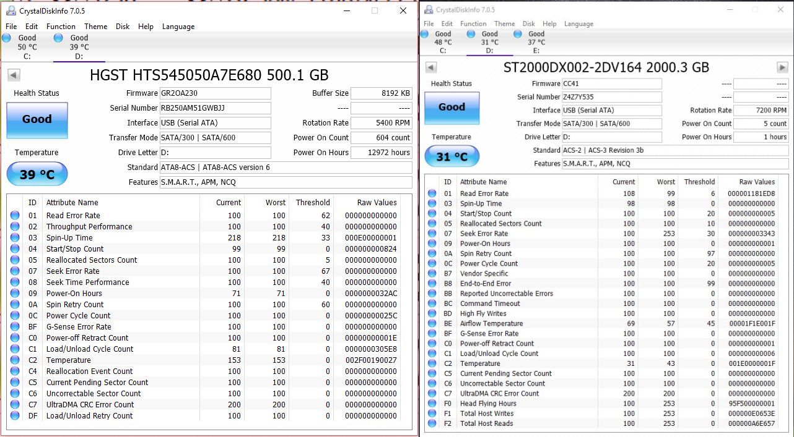Click Standard field ACS-2 | ACS-3 Revision 3b
Screen dimensions: 794x437
coord(675,150)
